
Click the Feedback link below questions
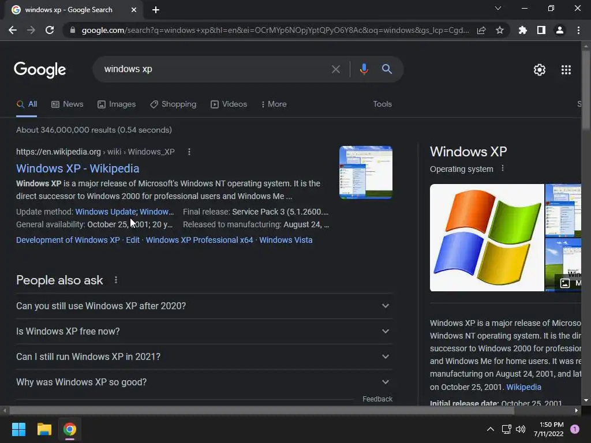pos(377,399)
